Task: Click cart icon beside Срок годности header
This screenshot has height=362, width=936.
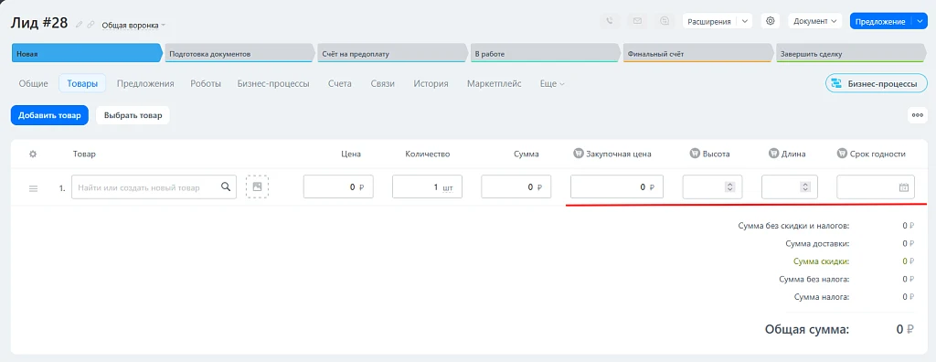Action: [842, 154]
